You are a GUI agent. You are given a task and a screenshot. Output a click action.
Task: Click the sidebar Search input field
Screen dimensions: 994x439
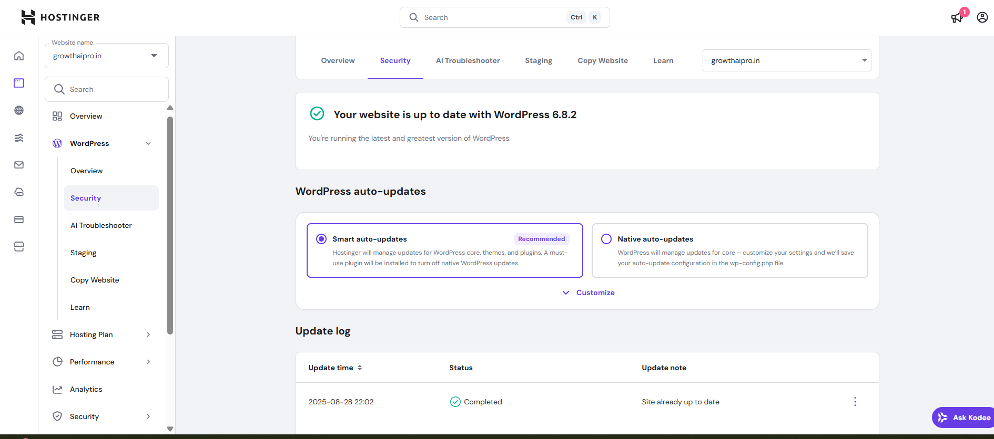tap(107, 89)
